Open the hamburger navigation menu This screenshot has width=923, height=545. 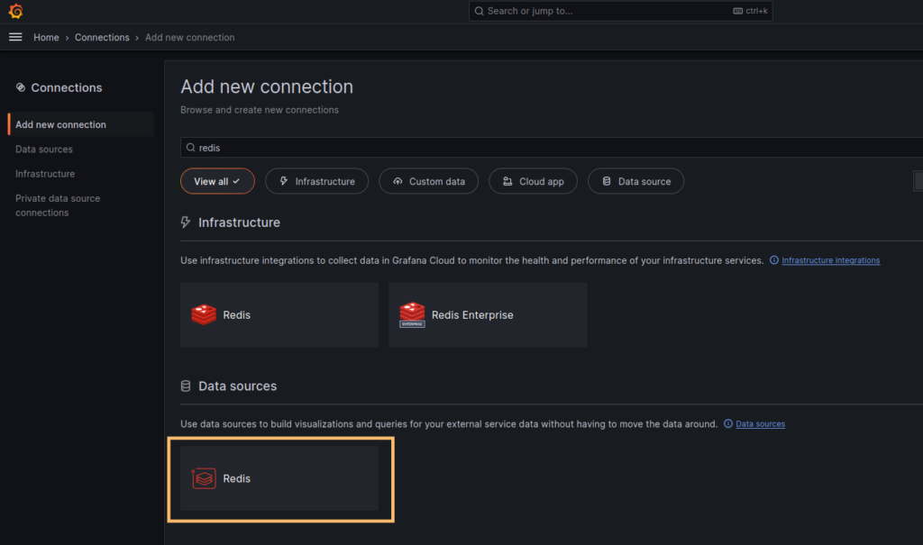point(15,37)
